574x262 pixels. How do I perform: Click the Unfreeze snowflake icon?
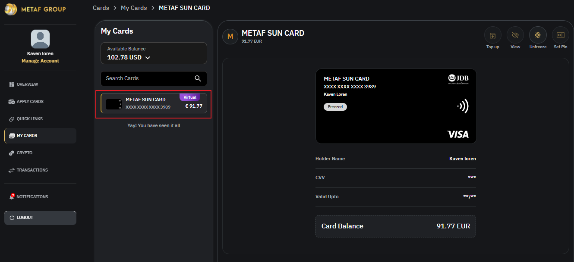pos(538,35)
